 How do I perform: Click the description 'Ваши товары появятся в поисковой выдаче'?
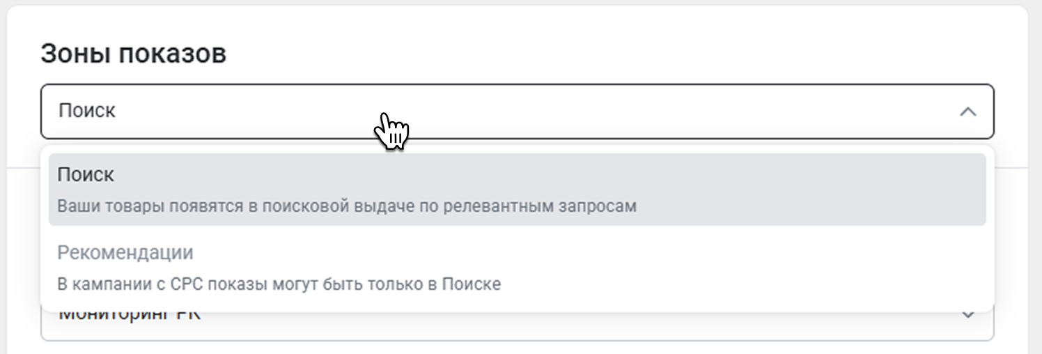279,207
